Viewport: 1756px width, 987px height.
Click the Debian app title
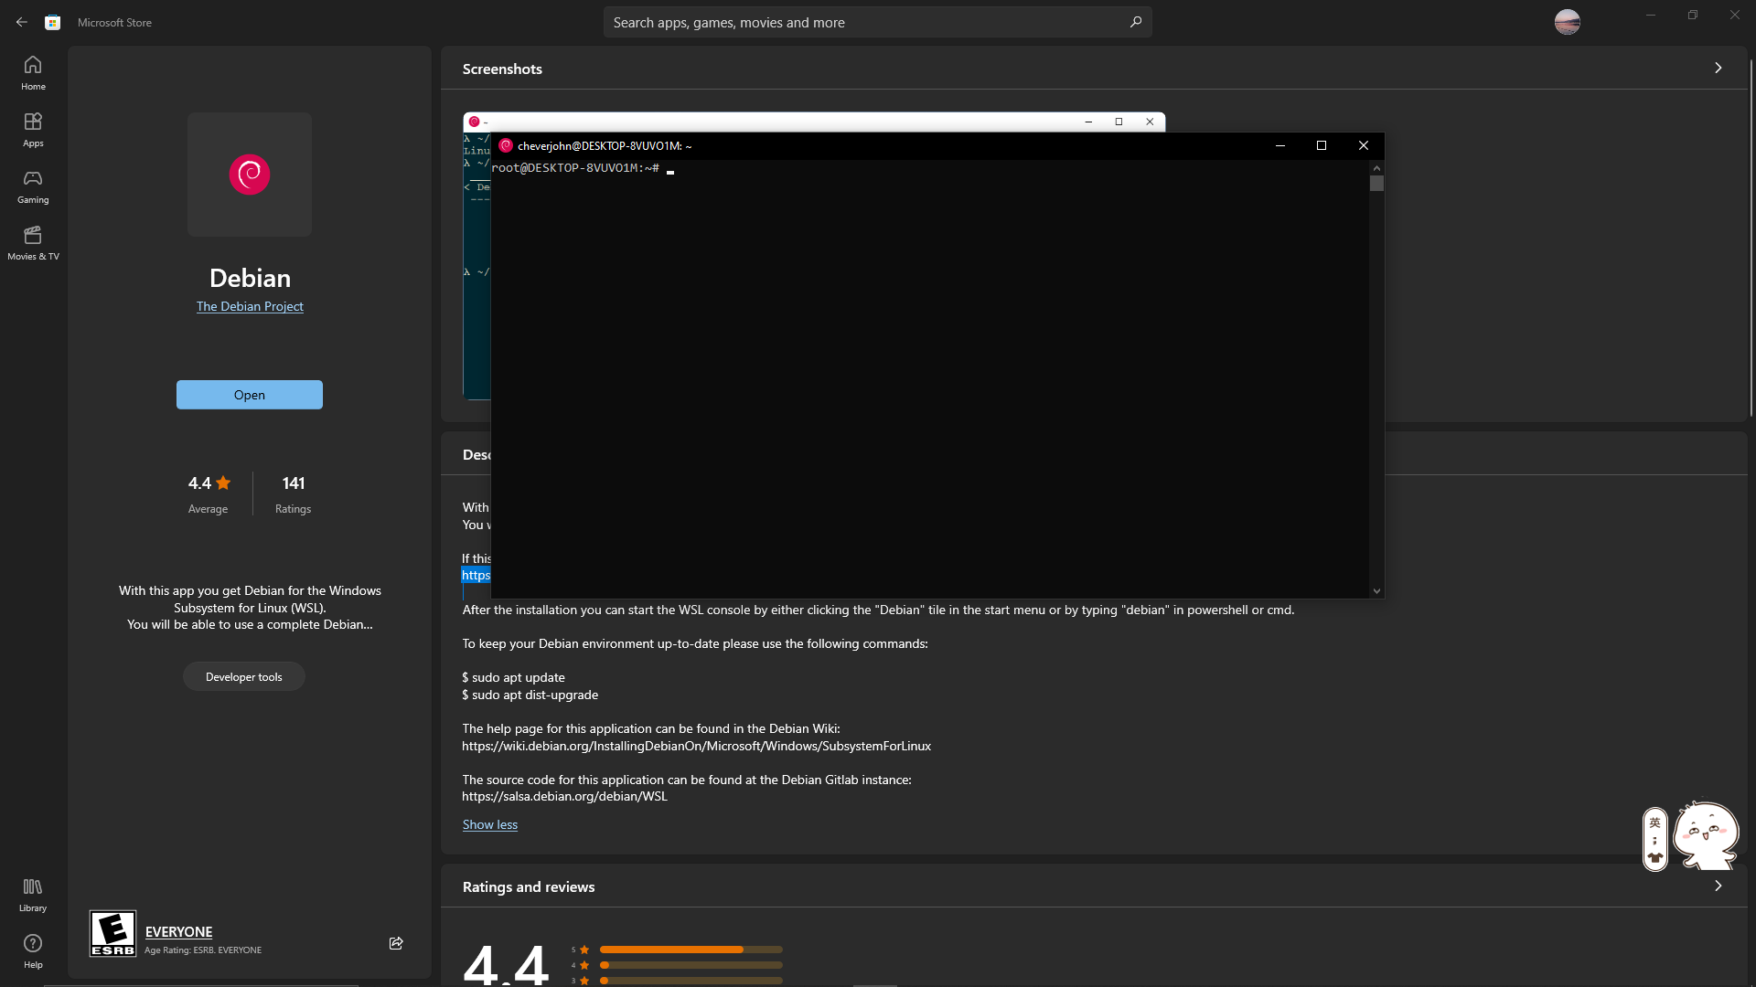[250, 278]
